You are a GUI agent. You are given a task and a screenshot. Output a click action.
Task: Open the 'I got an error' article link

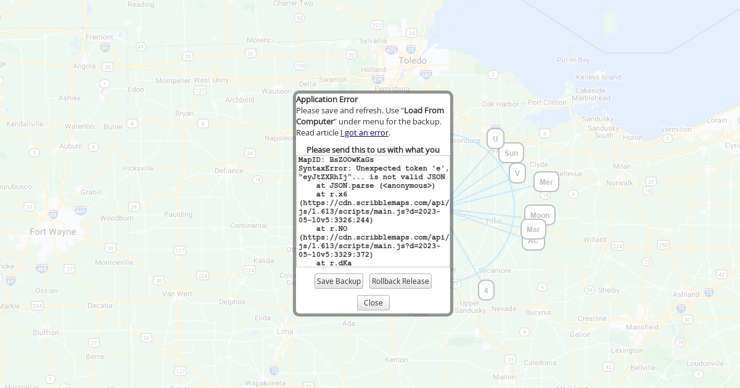point(364,133)
